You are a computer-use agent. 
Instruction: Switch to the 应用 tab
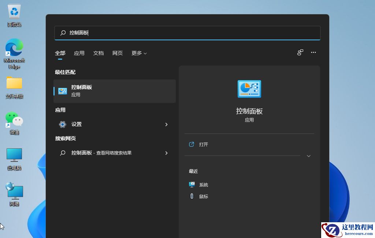[79, 53]
